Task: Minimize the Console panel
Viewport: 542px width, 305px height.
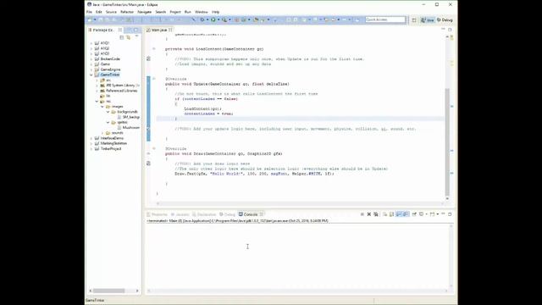Action: 443,214
